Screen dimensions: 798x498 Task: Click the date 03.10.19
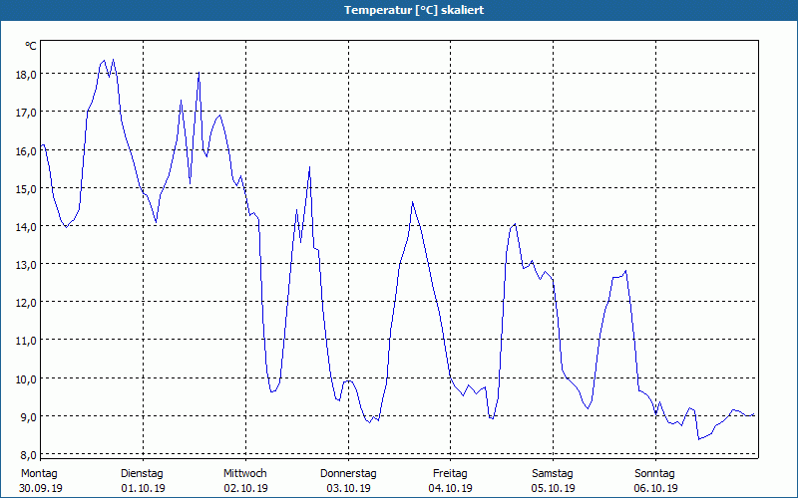pos(348,488)
